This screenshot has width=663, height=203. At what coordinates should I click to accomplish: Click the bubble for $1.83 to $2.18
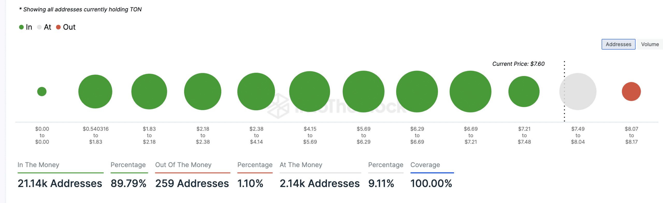pyautogui.click(x=149, y=91)
